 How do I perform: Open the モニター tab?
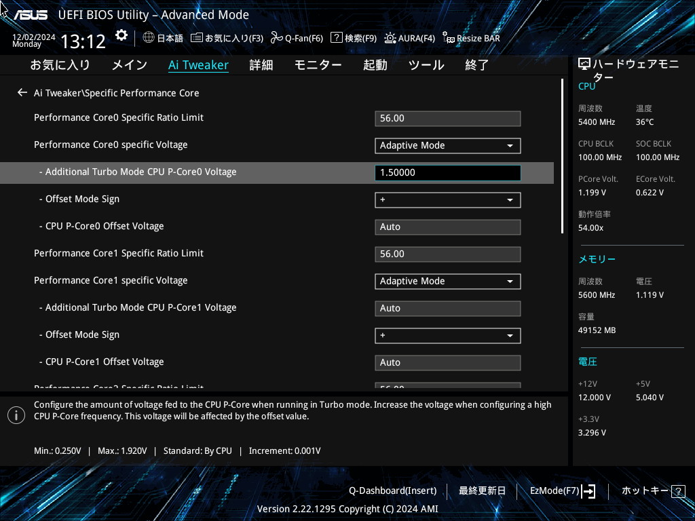pyautogui.click(x=318, y=65)
